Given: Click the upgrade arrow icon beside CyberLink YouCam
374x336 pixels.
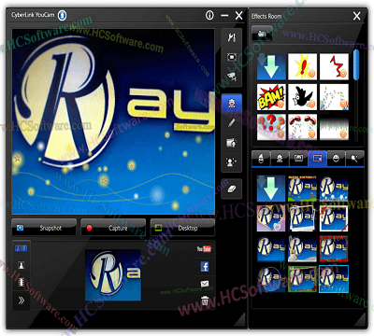Looking at the screenshot, I should pos(63,15).
